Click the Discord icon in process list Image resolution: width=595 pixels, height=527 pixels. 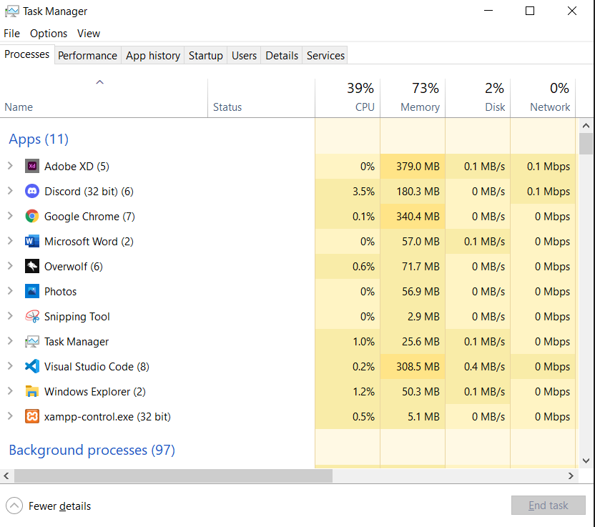coord(31,192)
